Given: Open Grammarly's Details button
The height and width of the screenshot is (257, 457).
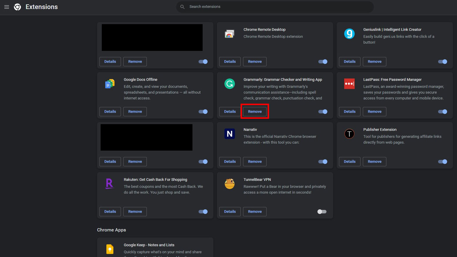Looking at the screenshot, I should (x=230, y=112).
